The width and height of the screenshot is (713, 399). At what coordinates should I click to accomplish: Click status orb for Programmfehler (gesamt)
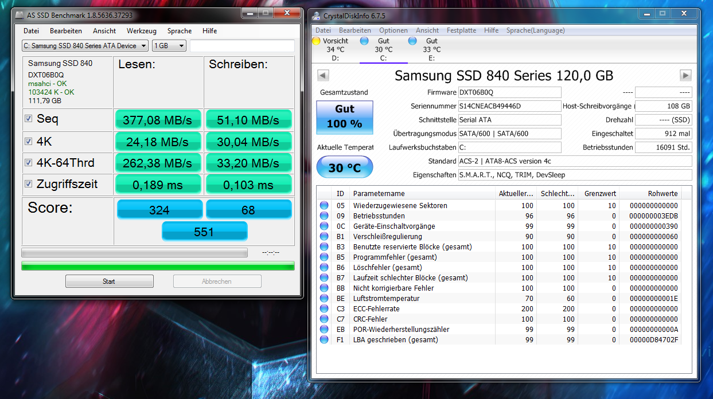(324, 257)
